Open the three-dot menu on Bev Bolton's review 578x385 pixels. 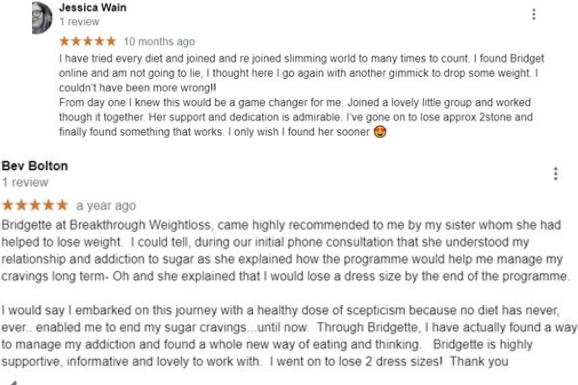point(556,174)
